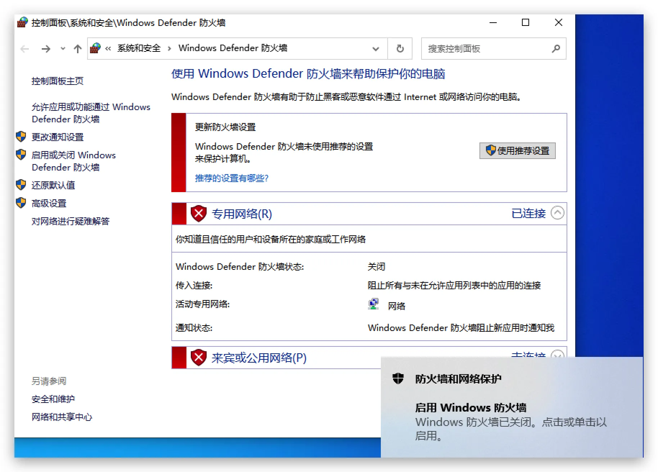Click the shield icon beside 高级设置
658x472 pixels.
click(x=21, y=203)
